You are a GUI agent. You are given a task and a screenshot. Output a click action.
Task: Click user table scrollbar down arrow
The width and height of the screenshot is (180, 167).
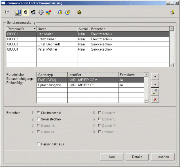point(172,65)
